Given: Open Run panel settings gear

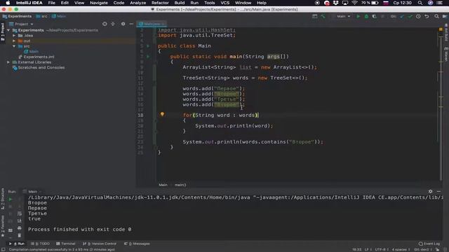Looking at the screenshot, I should 430,191.
